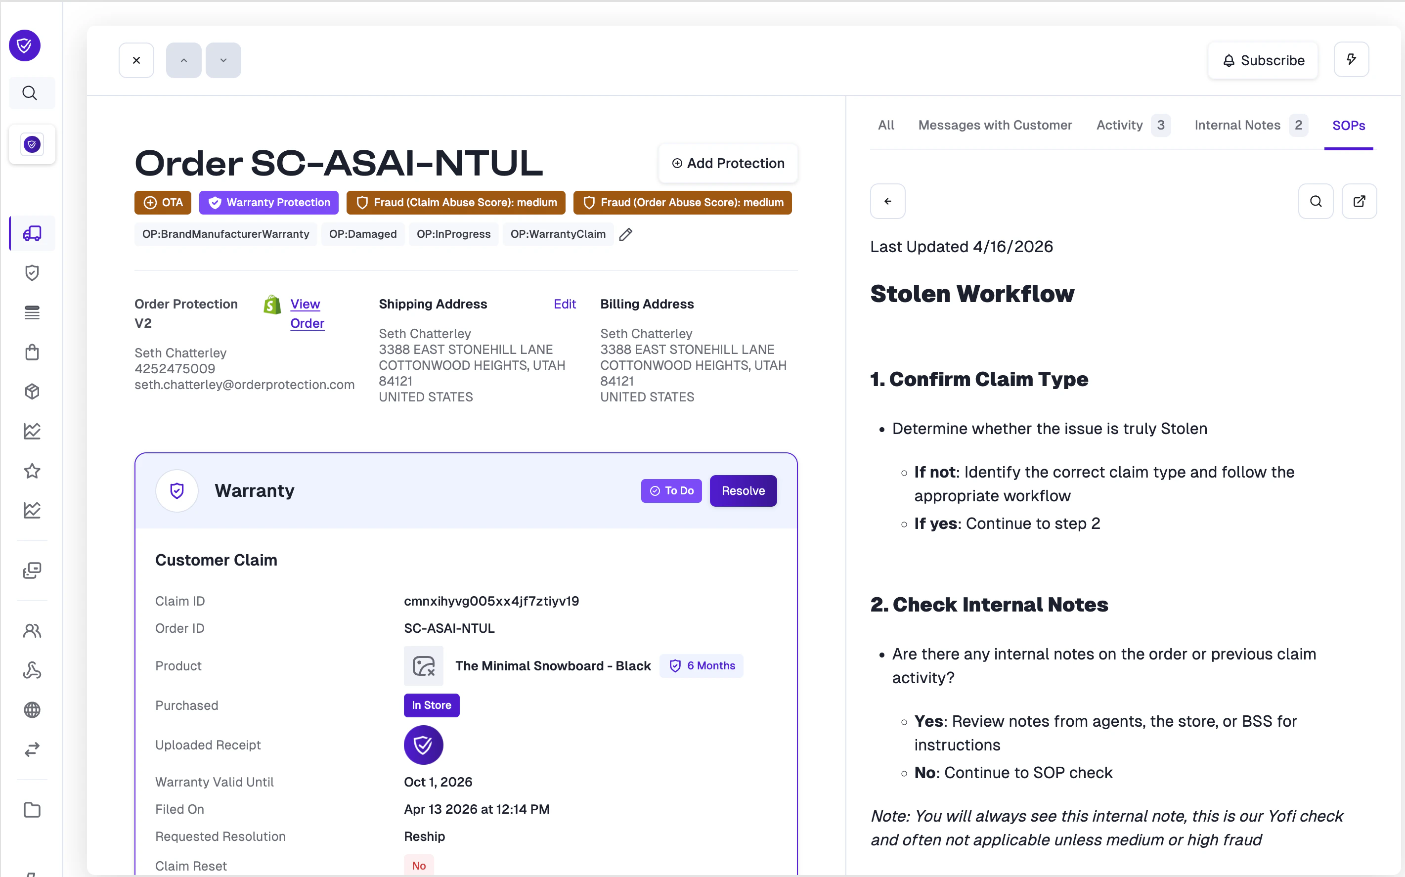This screenshot has height=877, width=1405.
Task: Click the lightning bolt button near Subscribe
Action: point(1351,59)
